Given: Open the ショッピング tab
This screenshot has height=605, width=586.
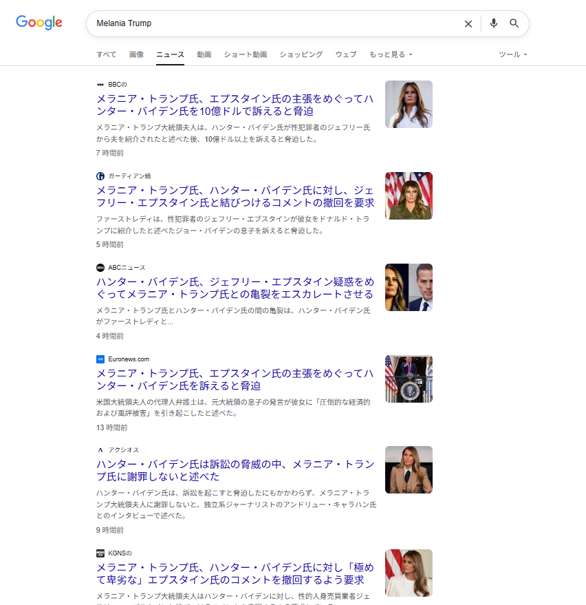Looking at the screenshot, I should coord(301,54).
